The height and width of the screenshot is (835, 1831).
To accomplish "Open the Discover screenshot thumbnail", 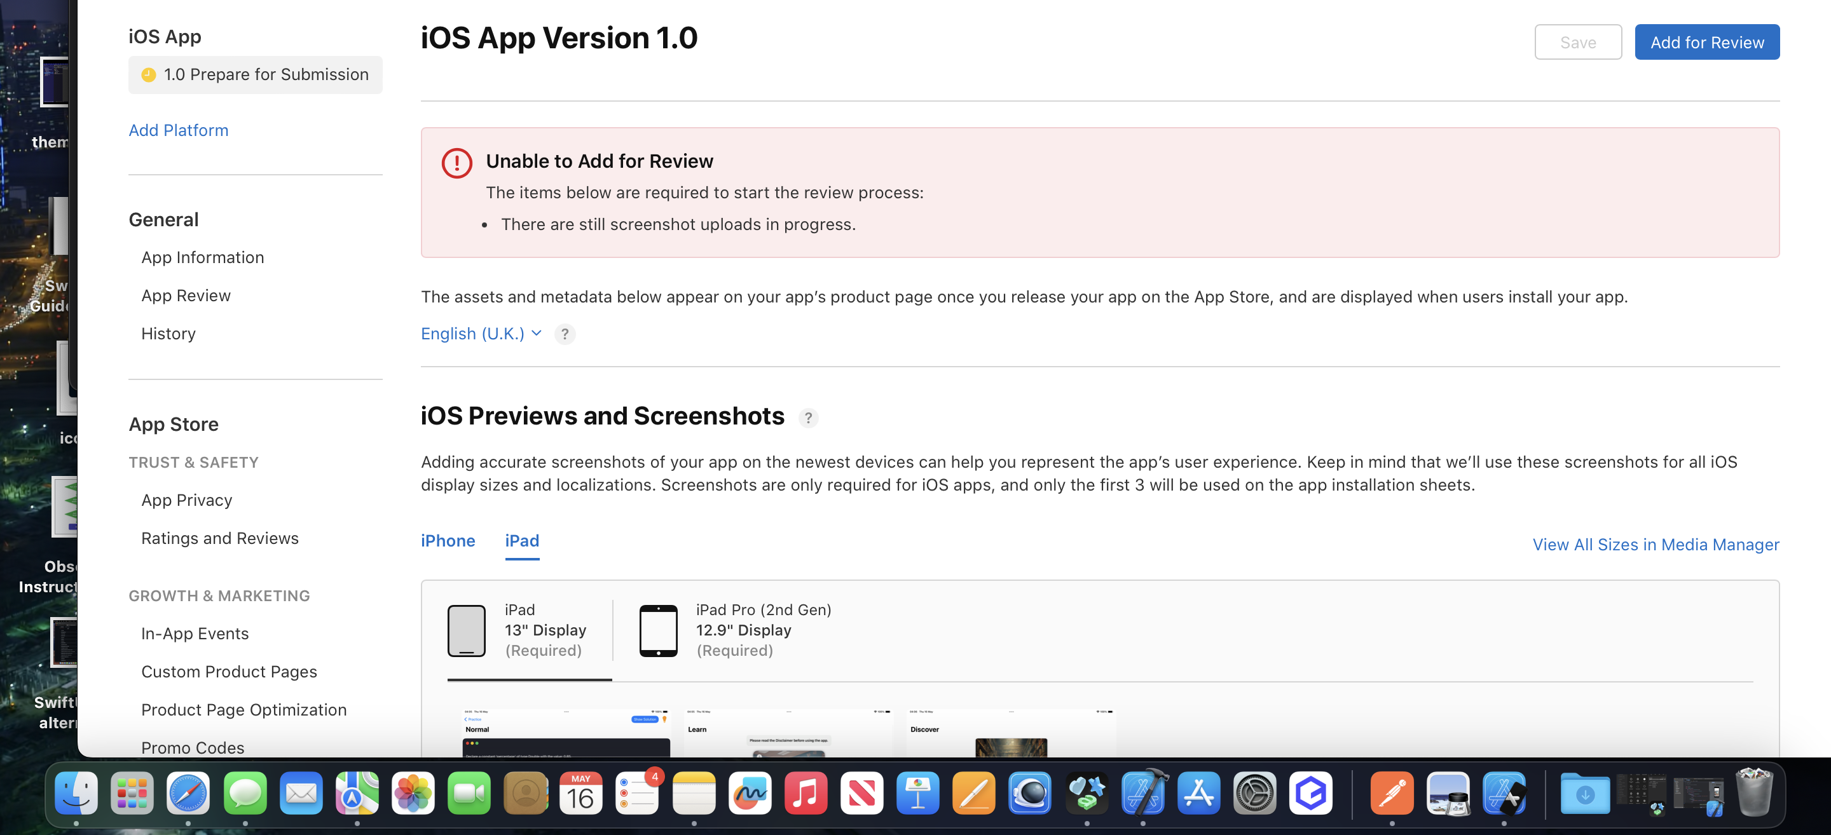I will [x=1010, y=733].
